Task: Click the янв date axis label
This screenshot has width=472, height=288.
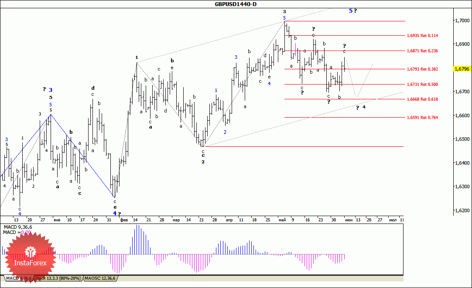Action: (x=57, y=220)
